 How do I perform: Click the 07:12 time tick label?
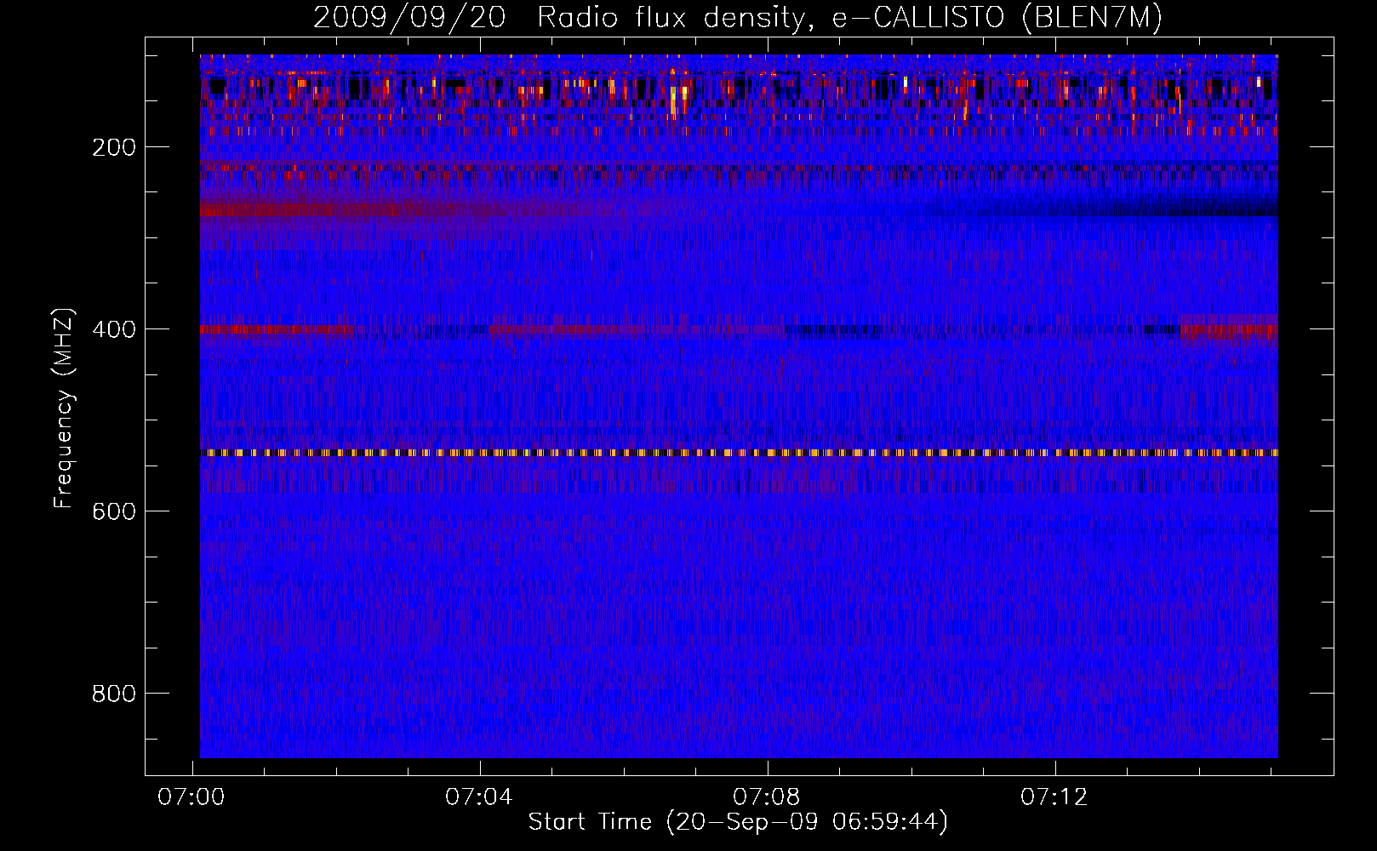tap(1055, 797)
